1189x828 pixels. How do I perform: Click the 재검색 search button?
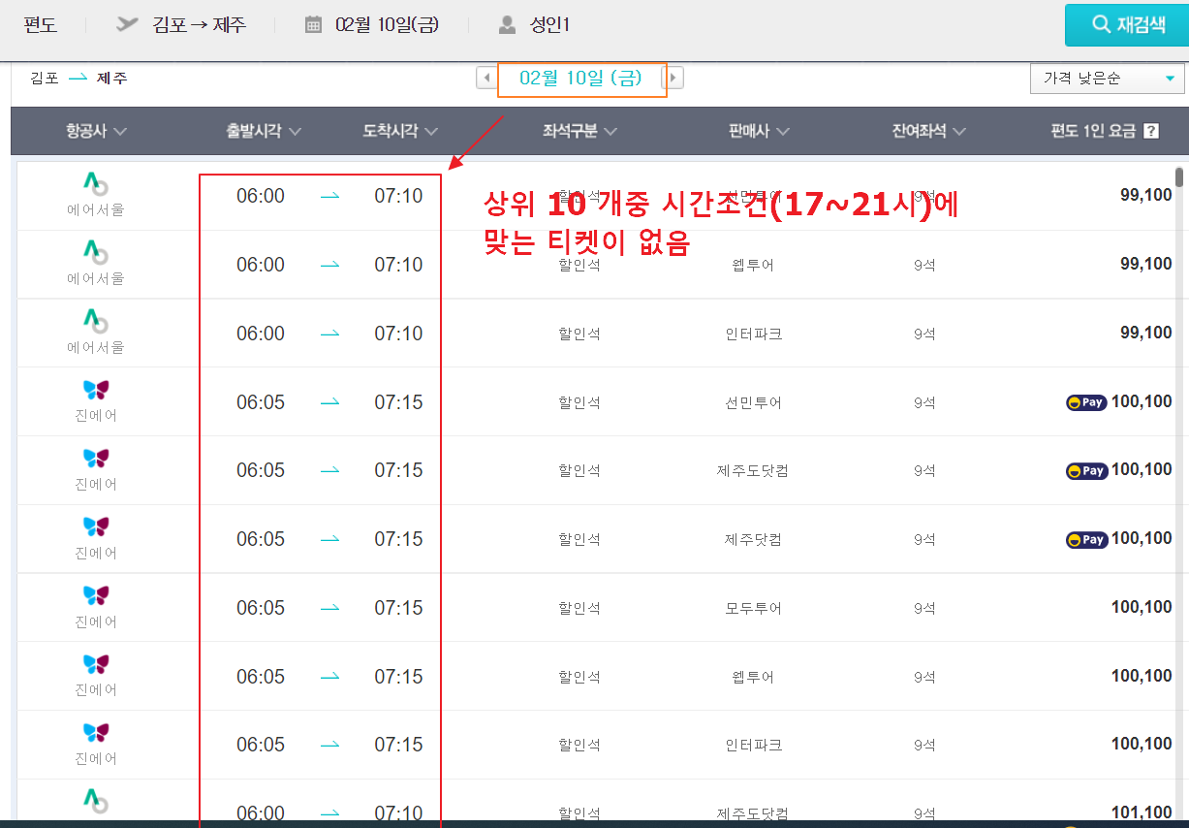(1127, 25)
